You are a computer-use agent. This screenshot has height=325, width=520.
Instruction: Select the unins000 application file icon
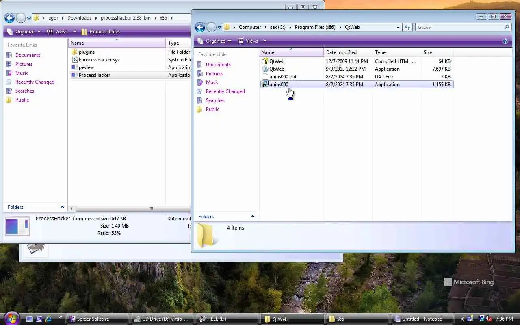[x=265, y=84]
